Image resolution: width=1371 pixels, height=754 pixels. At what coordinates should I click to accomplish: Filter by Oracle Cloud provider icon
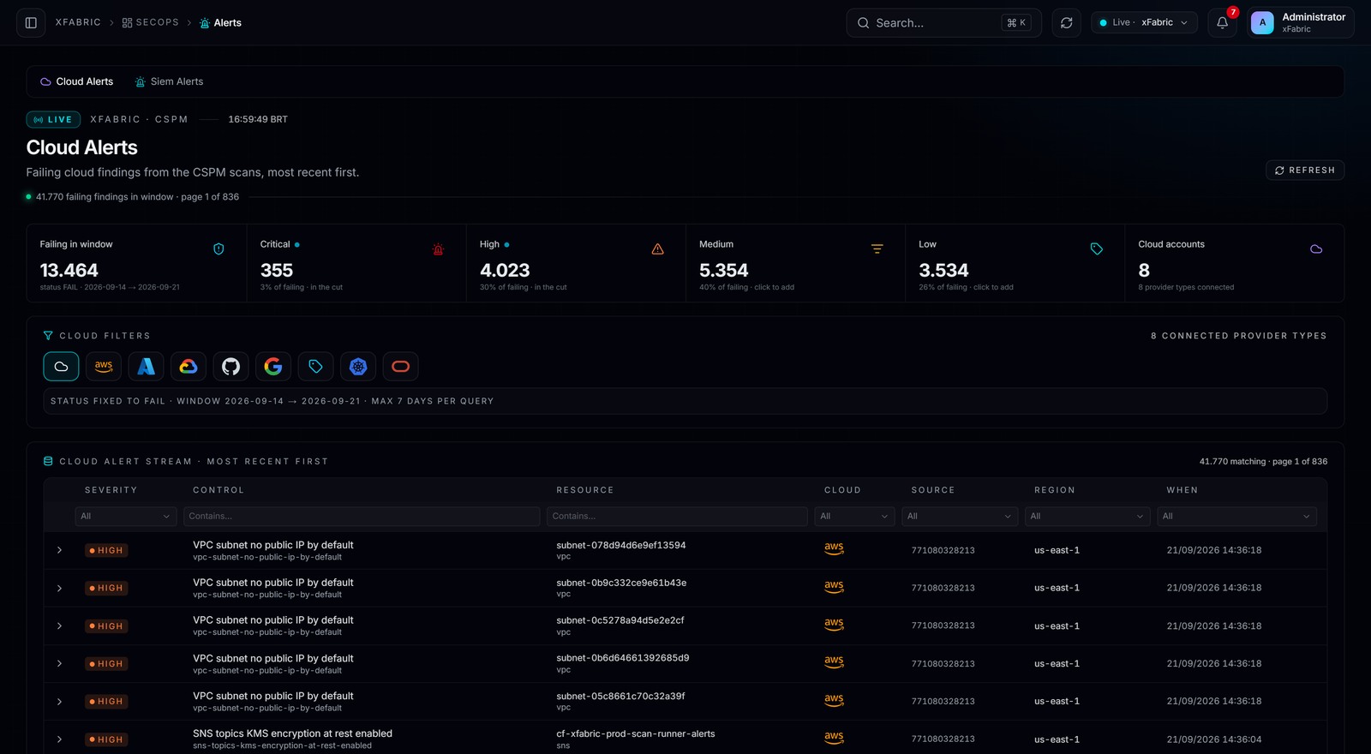coord(400,367)
